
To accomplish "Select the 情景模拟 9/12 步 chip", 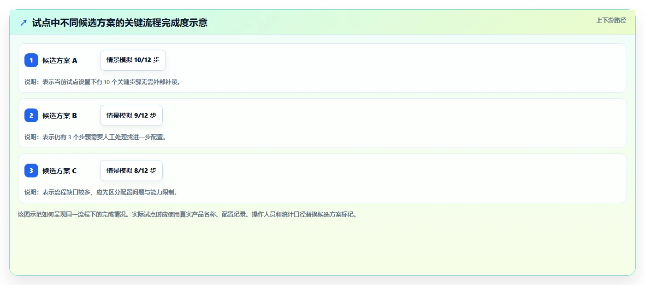I will 131,115.
